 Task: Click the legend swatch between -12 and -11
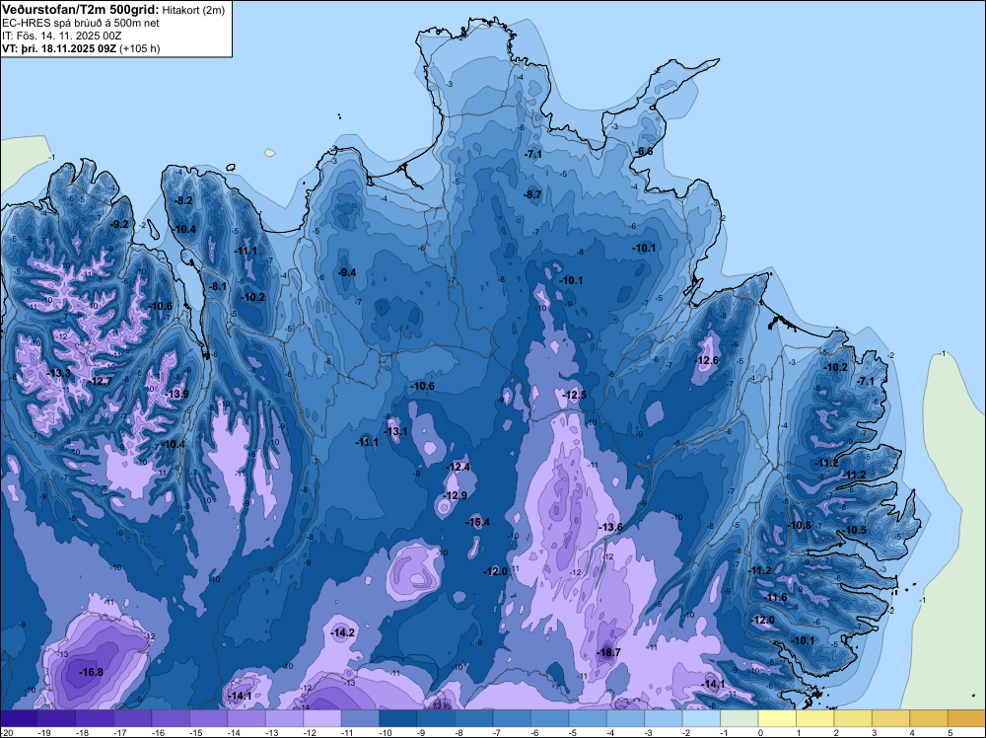[x=322, y=718]
